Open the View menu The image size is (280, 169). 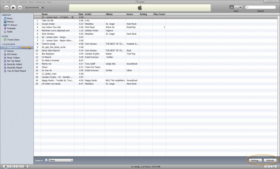click(x=14, y=2)
